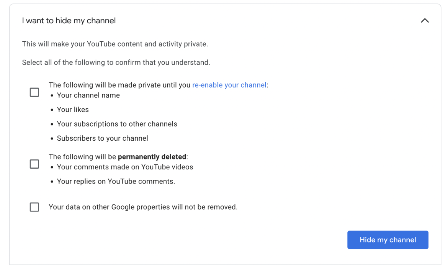Click 'Your comments made on YouTube videos'
This screenshot has height=265, width=448.
tap(125, 167)
